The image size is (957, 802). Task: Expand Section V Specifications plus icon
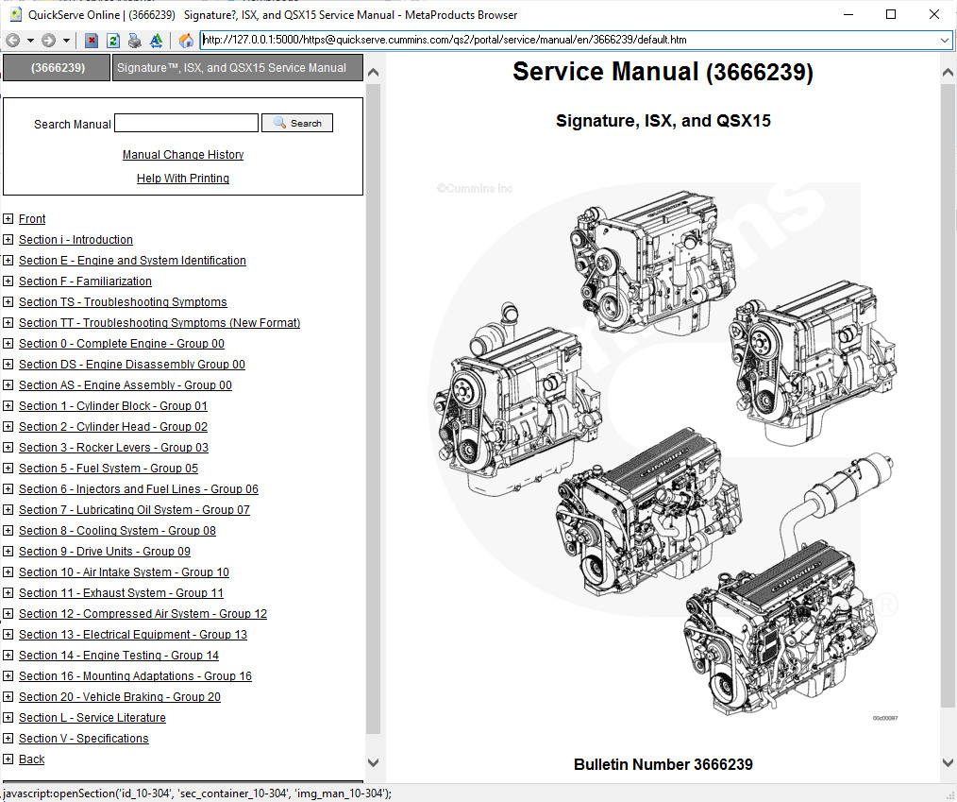[8, 737]
